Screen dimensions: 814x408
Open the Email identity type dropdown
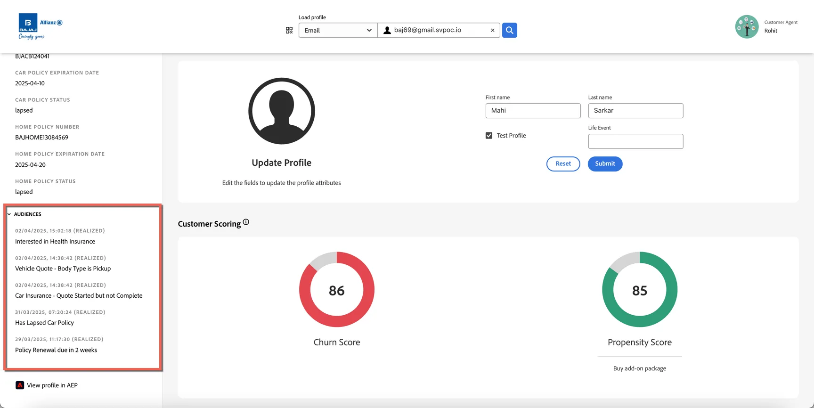(338, 30)
